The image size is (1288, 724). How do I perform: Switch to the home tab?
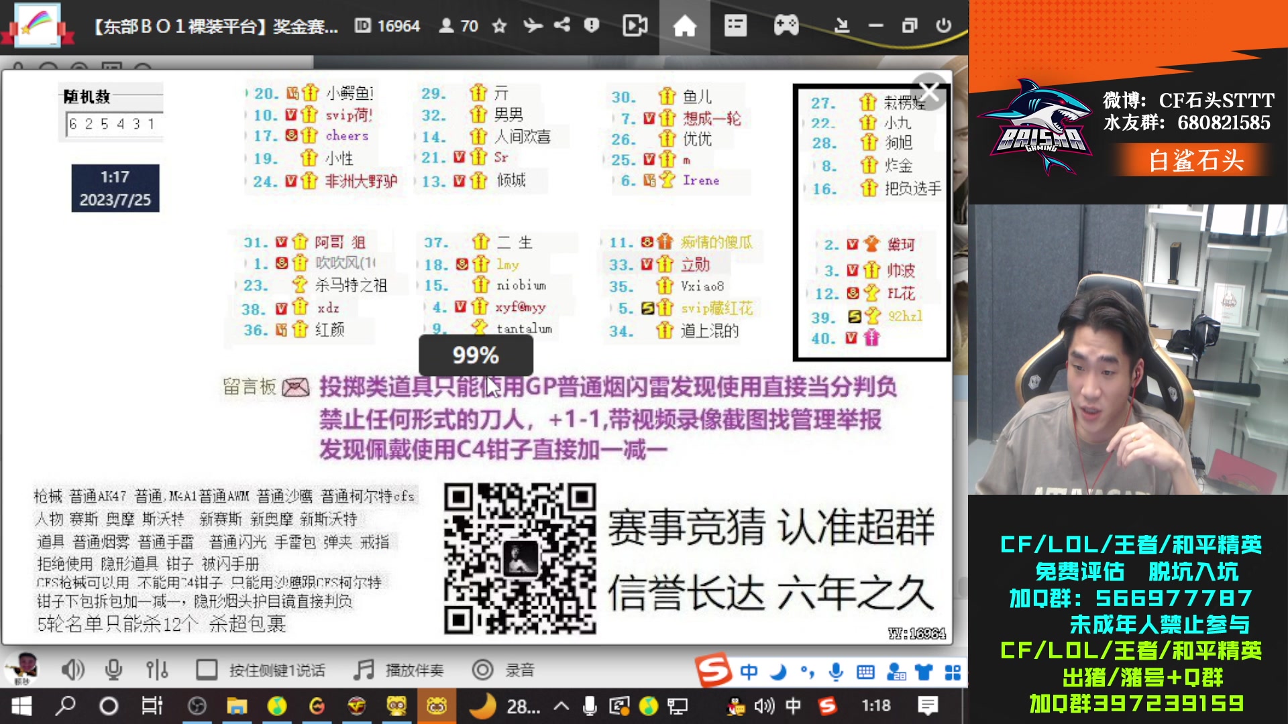[684, 27]
